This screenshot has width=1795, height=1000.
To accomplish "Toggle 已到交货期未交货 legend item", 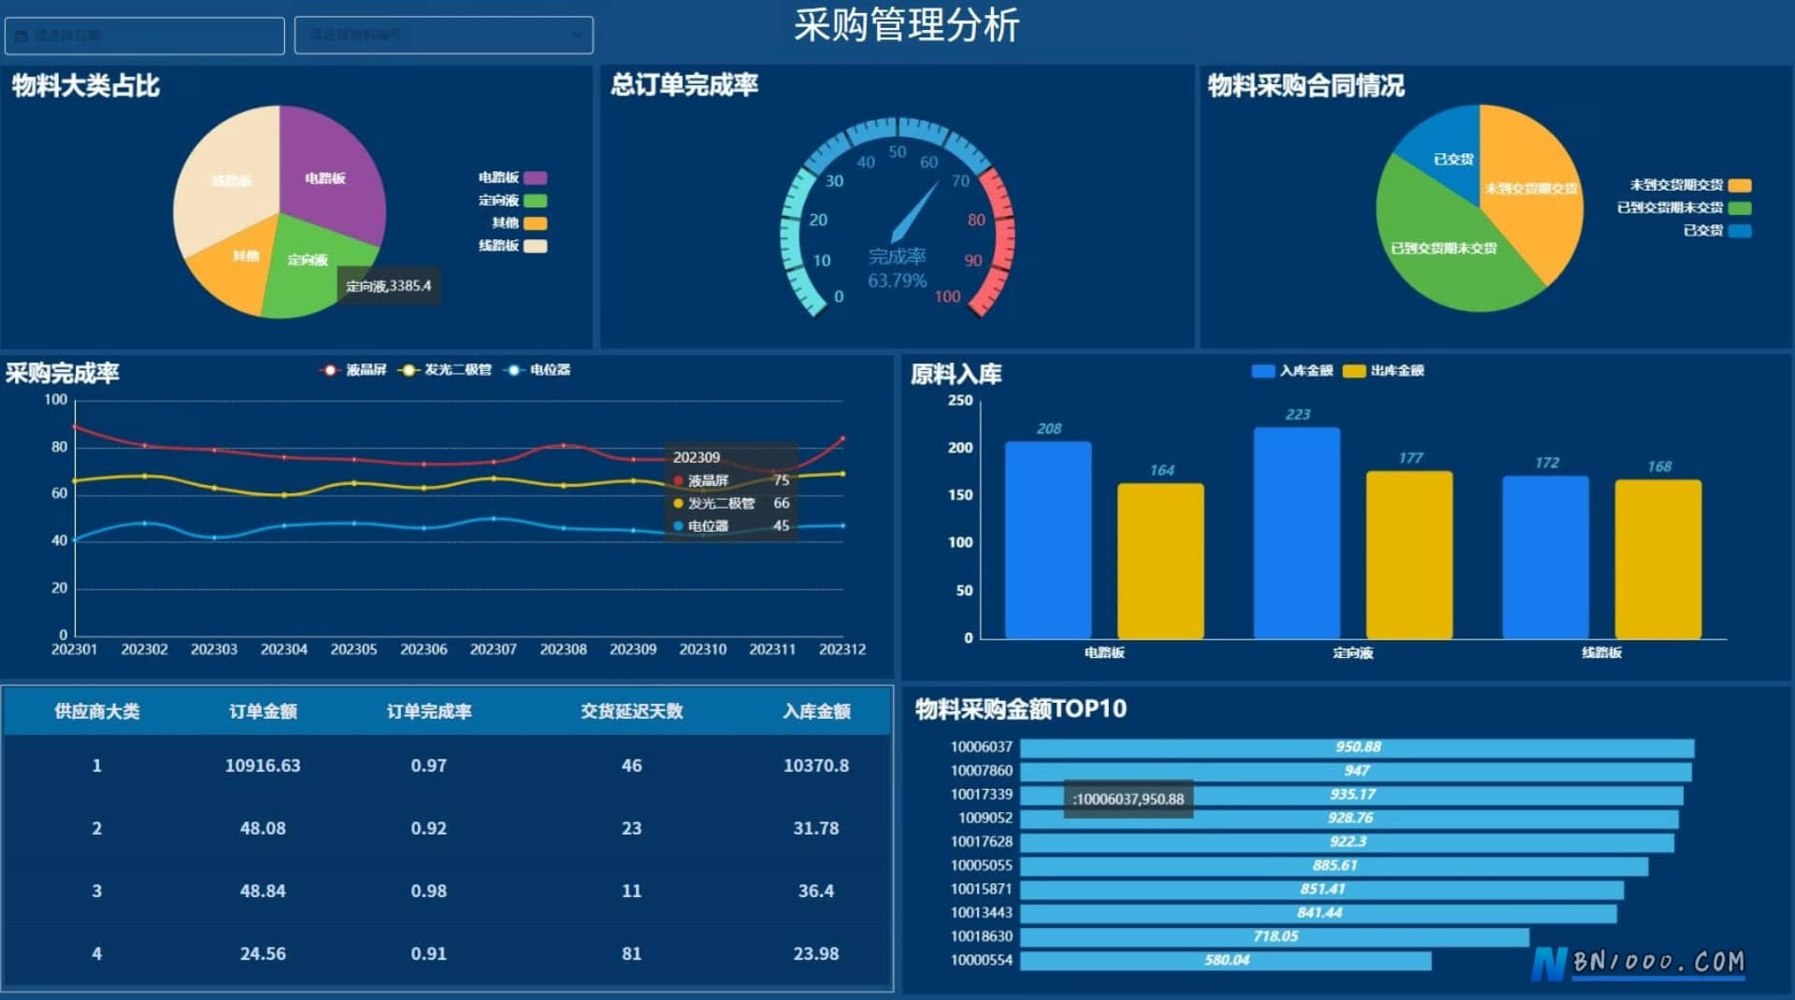I will [1684, 207].
